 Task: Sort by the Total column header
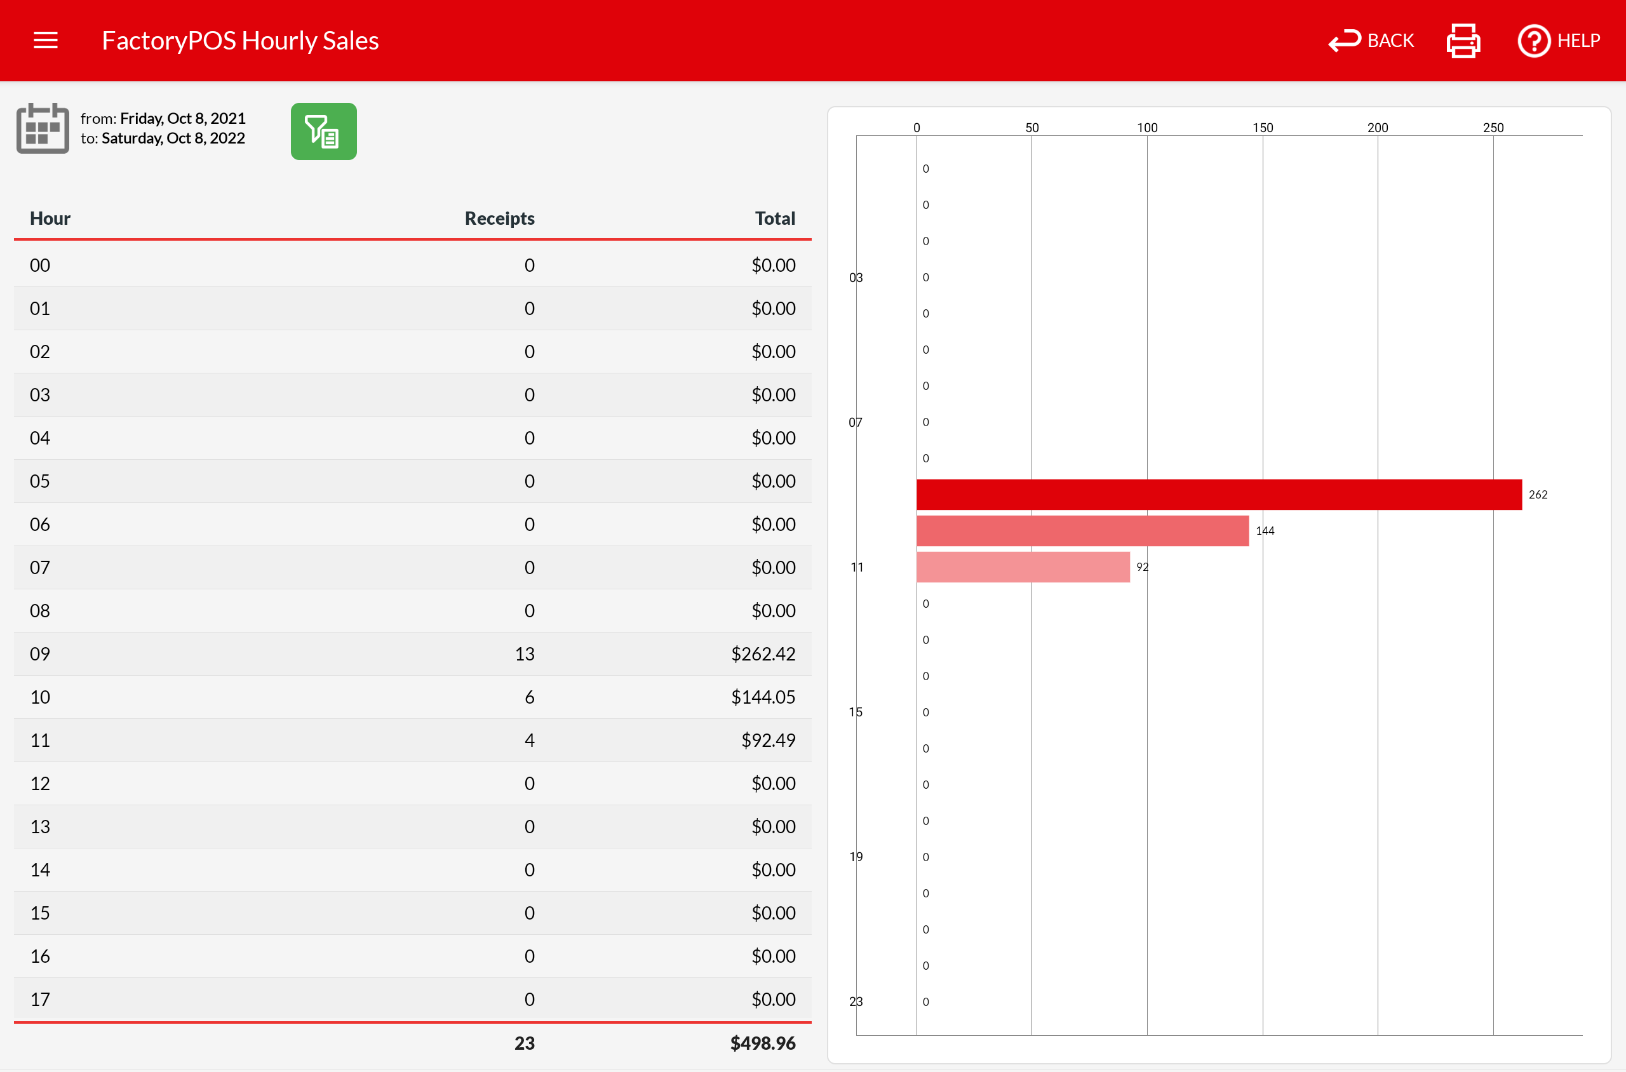pyautogui.click(x=774, y=218)
